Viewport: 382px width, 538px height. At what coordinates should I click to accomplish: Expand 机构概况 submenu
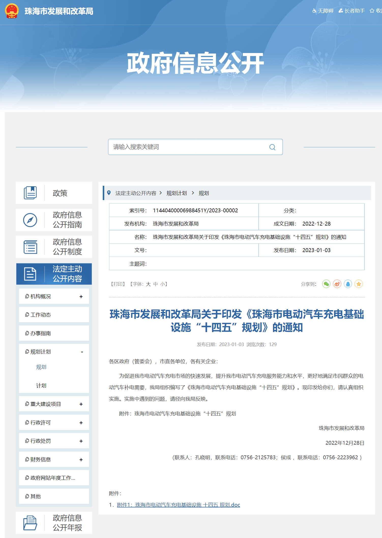81,296
